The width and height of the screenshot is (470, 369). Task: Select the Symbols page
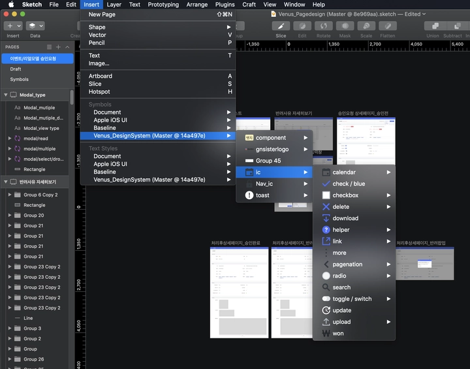pyautogui.click(x=37, y=79)
